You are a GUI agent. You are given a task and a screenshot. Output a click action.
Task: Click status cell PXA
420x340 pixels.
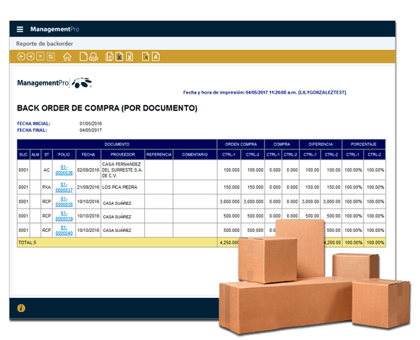[47, 187]
